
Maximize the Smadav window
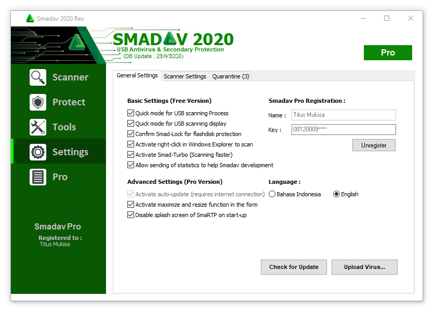click(387, 18)
